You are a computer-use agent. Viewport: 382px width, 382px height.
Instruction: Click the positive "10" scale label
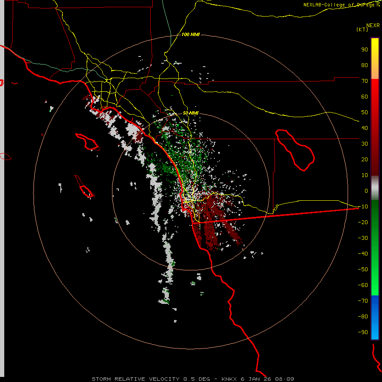[365, 175]
